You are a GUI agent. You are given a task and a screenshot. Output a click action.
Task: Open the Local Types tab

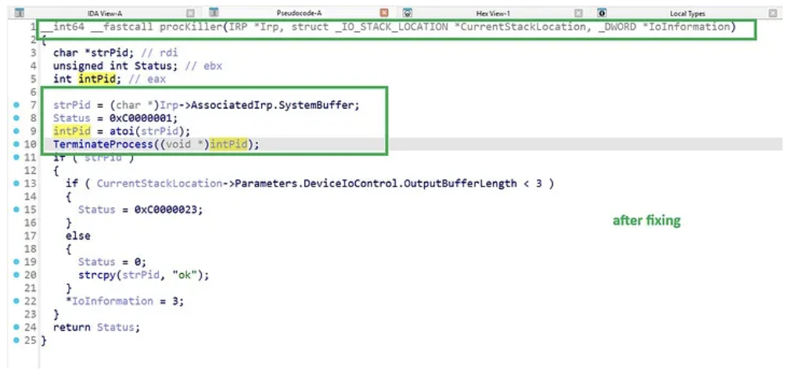point(687,13)
